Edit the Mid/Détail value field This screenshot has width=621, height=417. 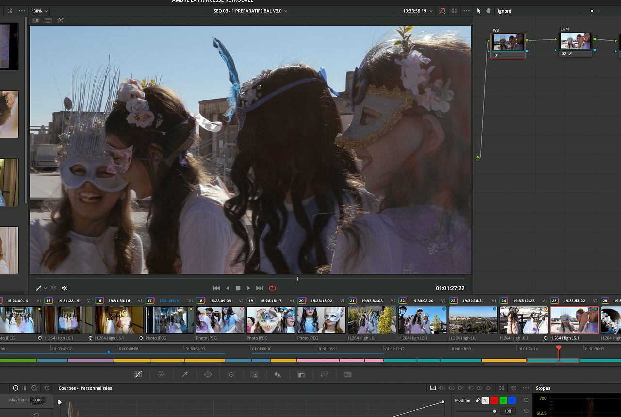coord(37,400)
